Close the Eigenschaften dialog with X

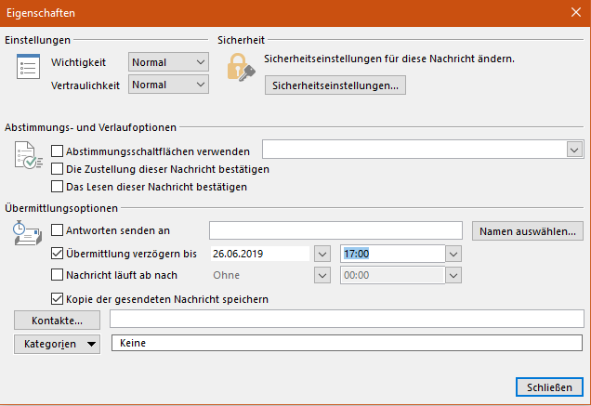(x=575, y=13)
